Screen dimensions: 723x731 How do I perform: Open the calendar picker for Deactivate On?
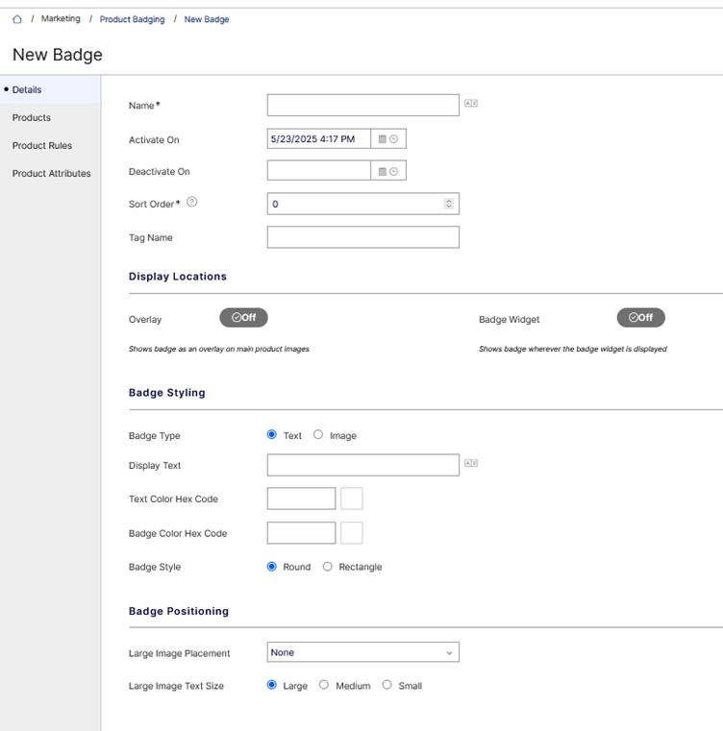(x=382, y=171)
